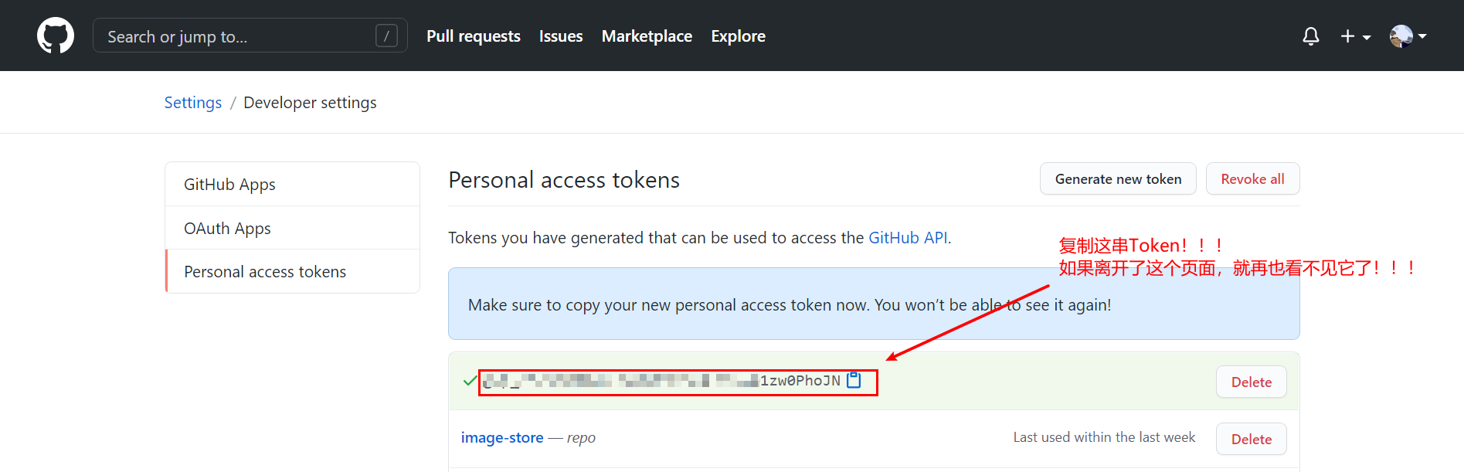This screenshot has height=472, width=1464.
Task: Go to Issues in the top navigation
Action: point(561,36)
